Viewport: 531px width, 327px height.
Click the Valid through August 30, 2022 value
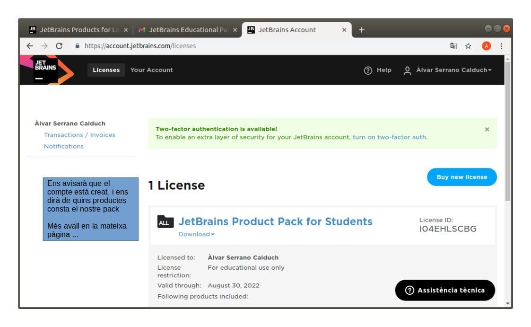[x=234, y=285]
